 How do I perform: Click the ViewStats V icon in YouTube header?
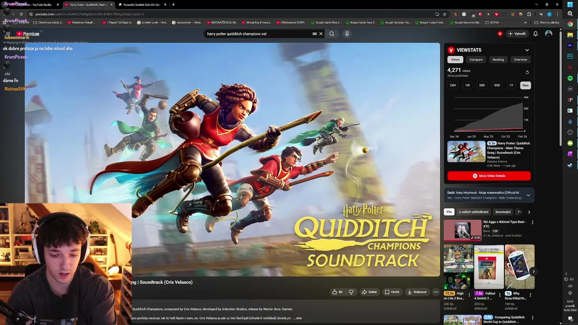pos(500,34)
